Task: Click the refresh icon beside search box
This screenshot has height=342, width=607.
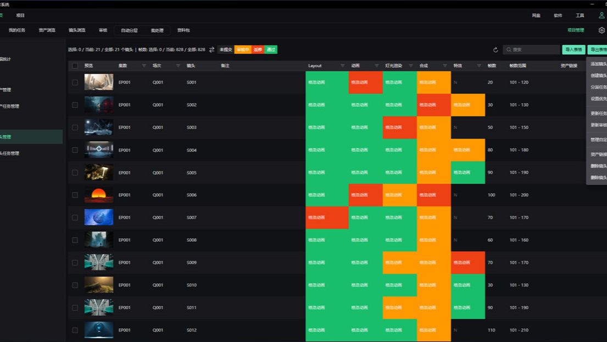Action: click(495, 49)
